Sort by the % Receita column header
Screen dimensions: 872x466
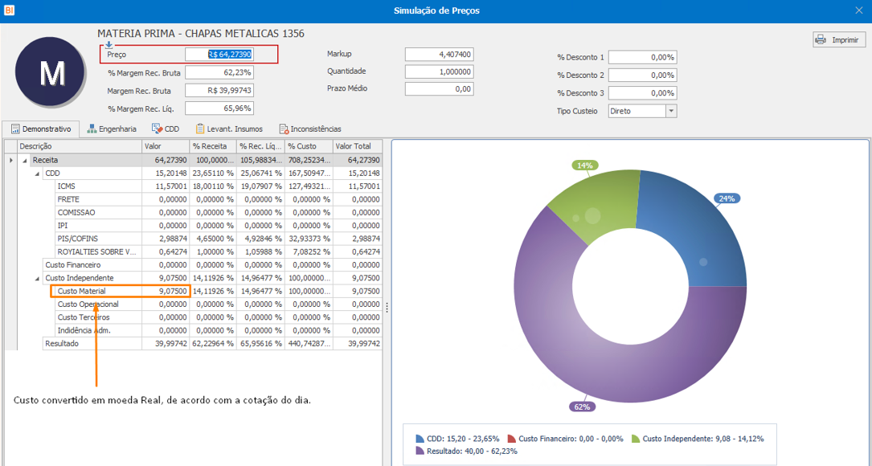214,146
